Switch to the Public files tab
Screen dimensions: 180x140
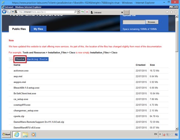(x=19, y=29)
